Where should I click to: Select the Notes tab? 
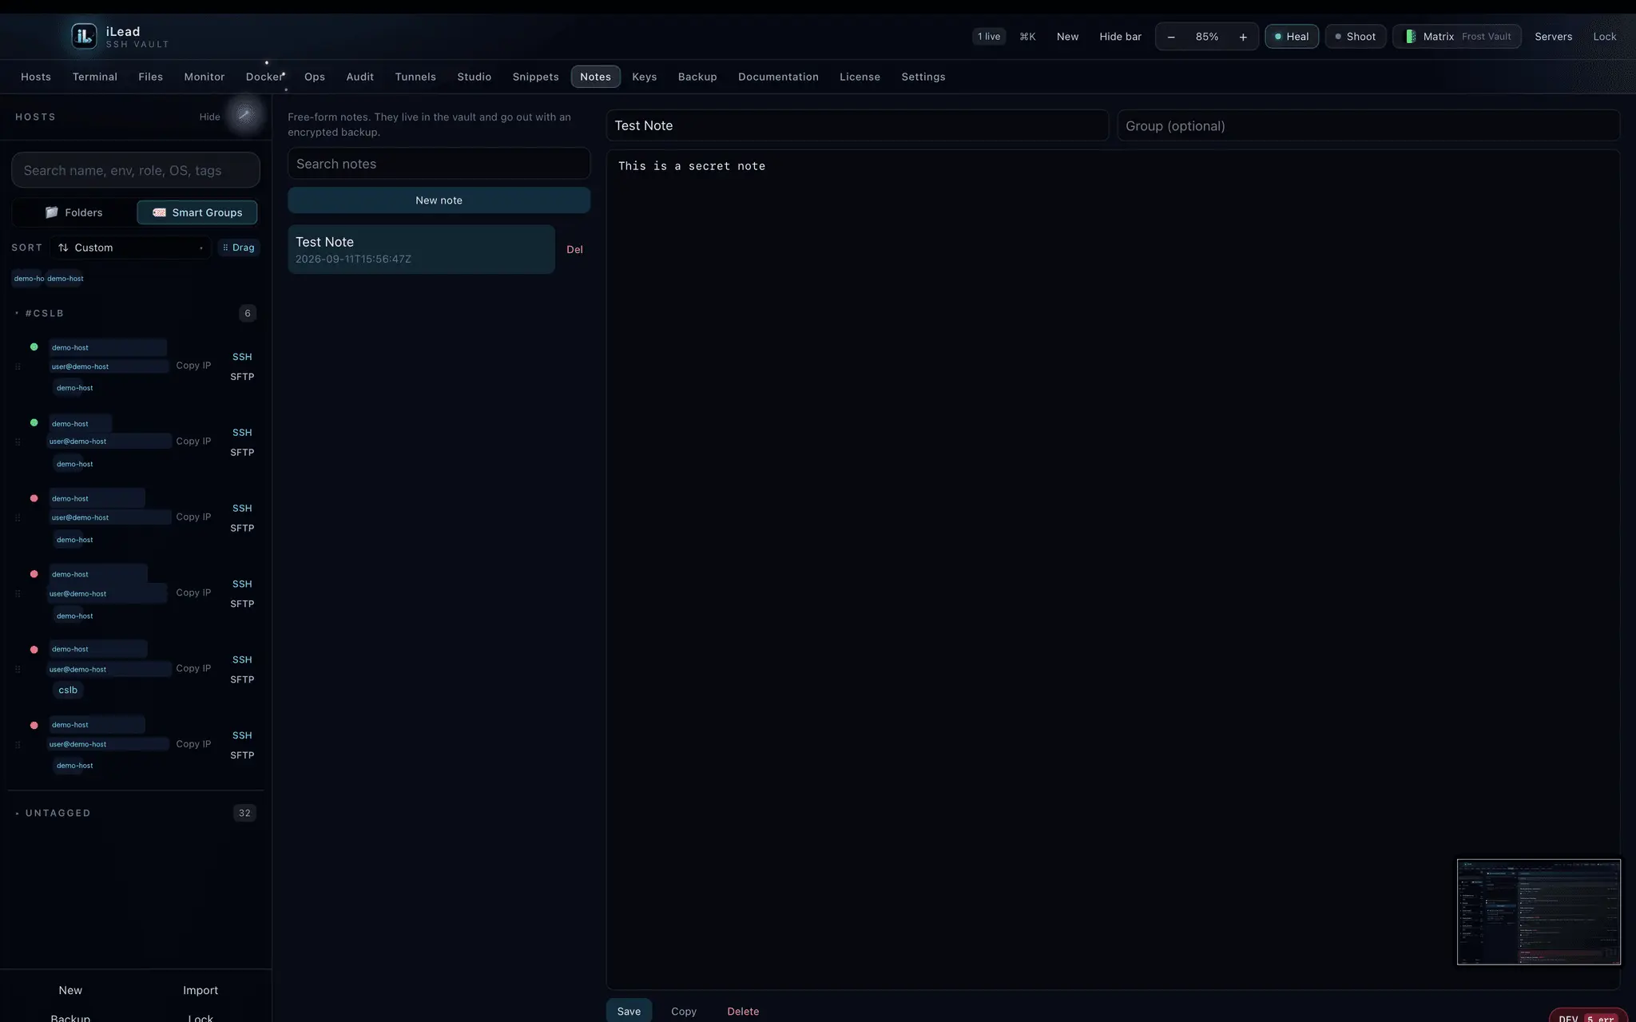(x=595, y=77)
